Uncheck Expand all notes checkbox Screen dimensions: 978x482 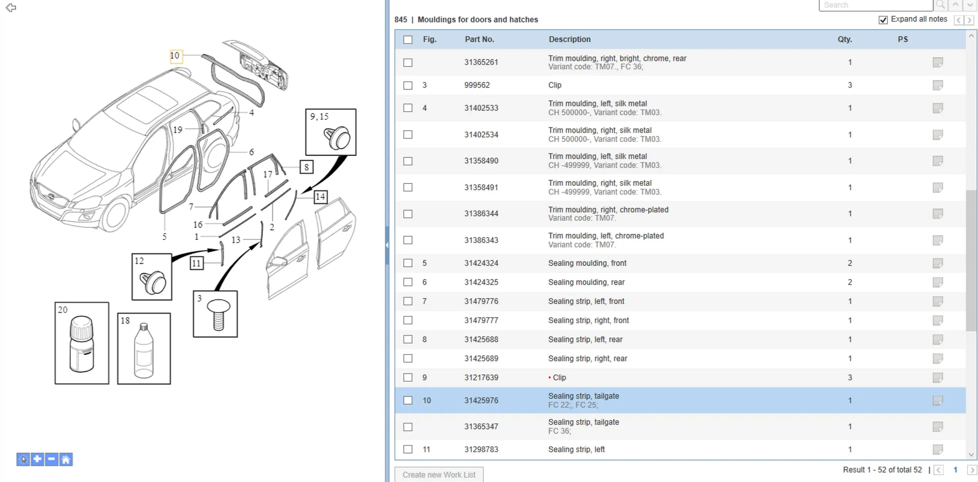pyautogui.click(x=883, y=20)
